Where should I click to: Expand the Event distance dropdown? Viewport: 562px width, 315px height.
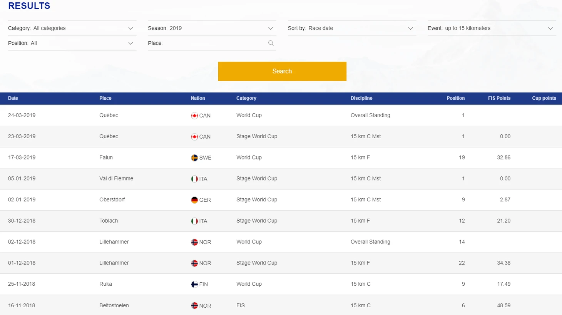492,28
